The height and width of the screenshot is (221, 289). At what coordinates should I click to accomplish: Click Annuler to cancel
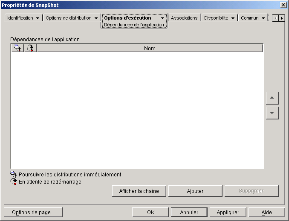tap(189, 212)
